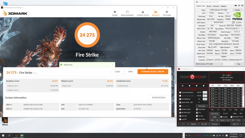Switch to the Sensors tab in GPU-Z

209,6
